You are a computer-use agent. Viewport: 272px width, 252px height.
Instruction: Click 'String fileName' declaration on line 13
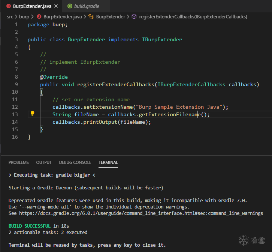click(x=75, y=115)
